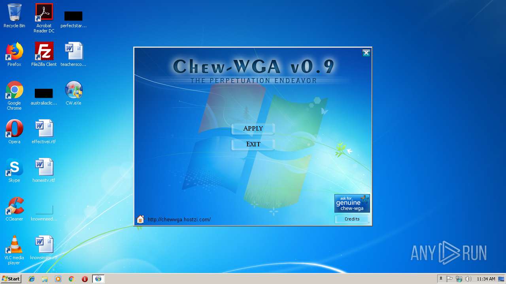Select the australiaclic desktop file
Viewport: 506px width, 284px height.
(44, 97)
